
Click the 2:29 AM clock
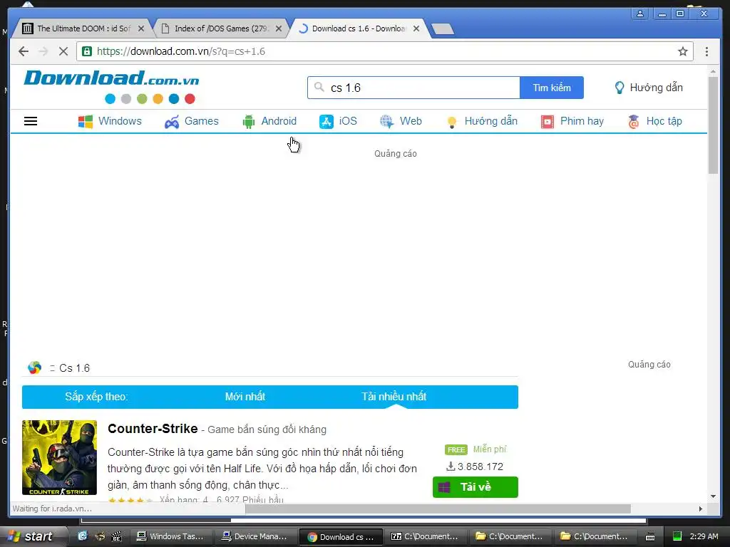[704, 536]
